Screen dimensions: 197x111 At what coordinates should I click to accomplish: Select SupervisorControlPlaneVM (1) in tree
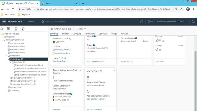click(x=24, y=78)
